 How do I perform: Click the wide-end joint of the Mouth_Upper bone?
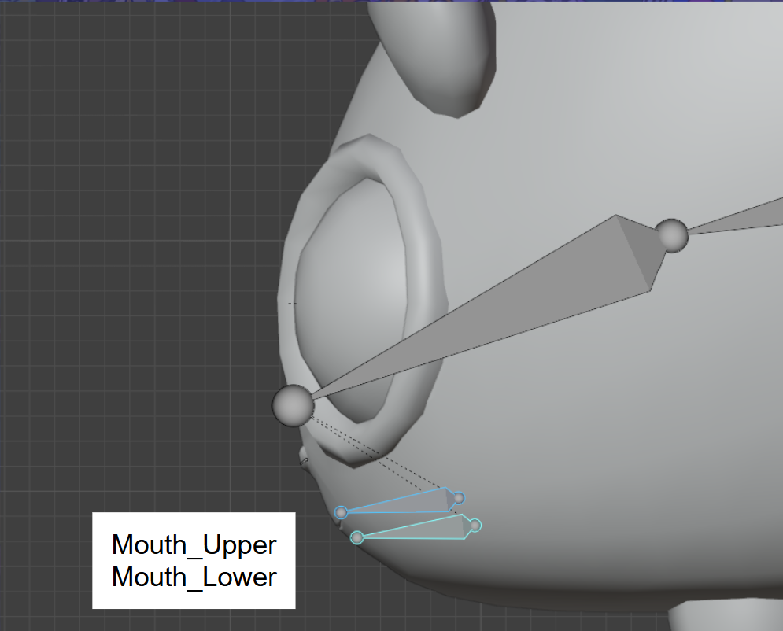(x=459, y=498)
